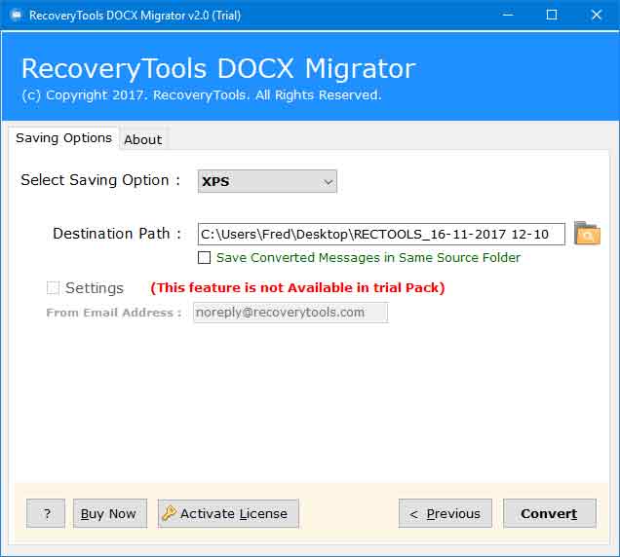
Task: Click into the Destination Path field
Action: click(381, 235)
